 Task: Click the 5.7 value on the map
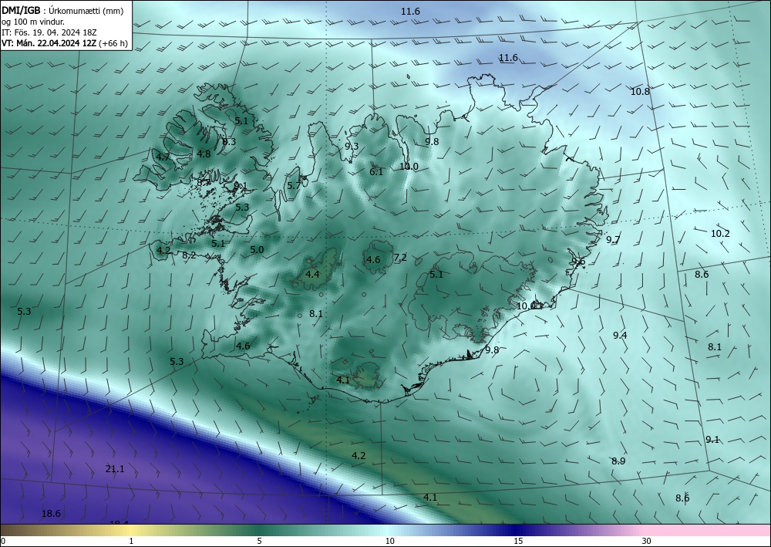294,185
